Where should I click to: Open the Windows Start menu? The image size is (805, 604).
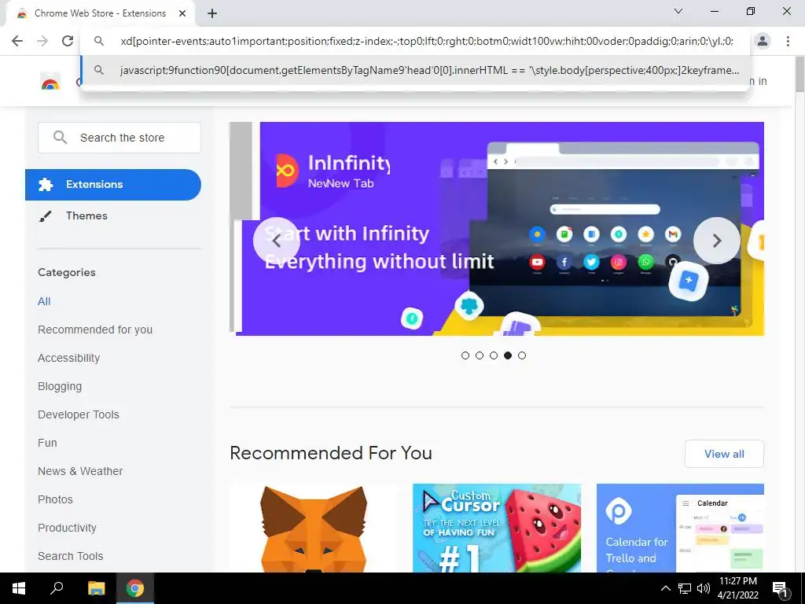click(x=19, y=588)
